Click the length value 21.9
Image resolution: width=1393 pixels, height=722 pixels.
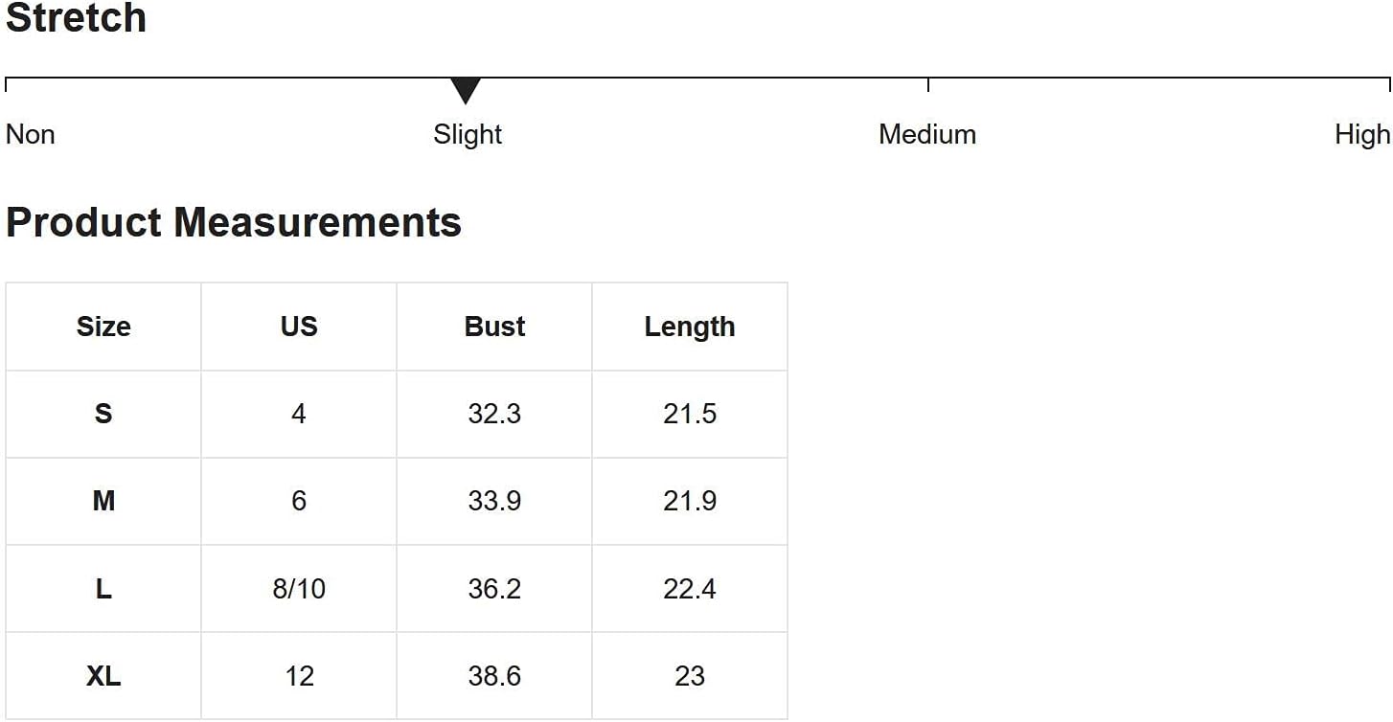coord(690,501)
